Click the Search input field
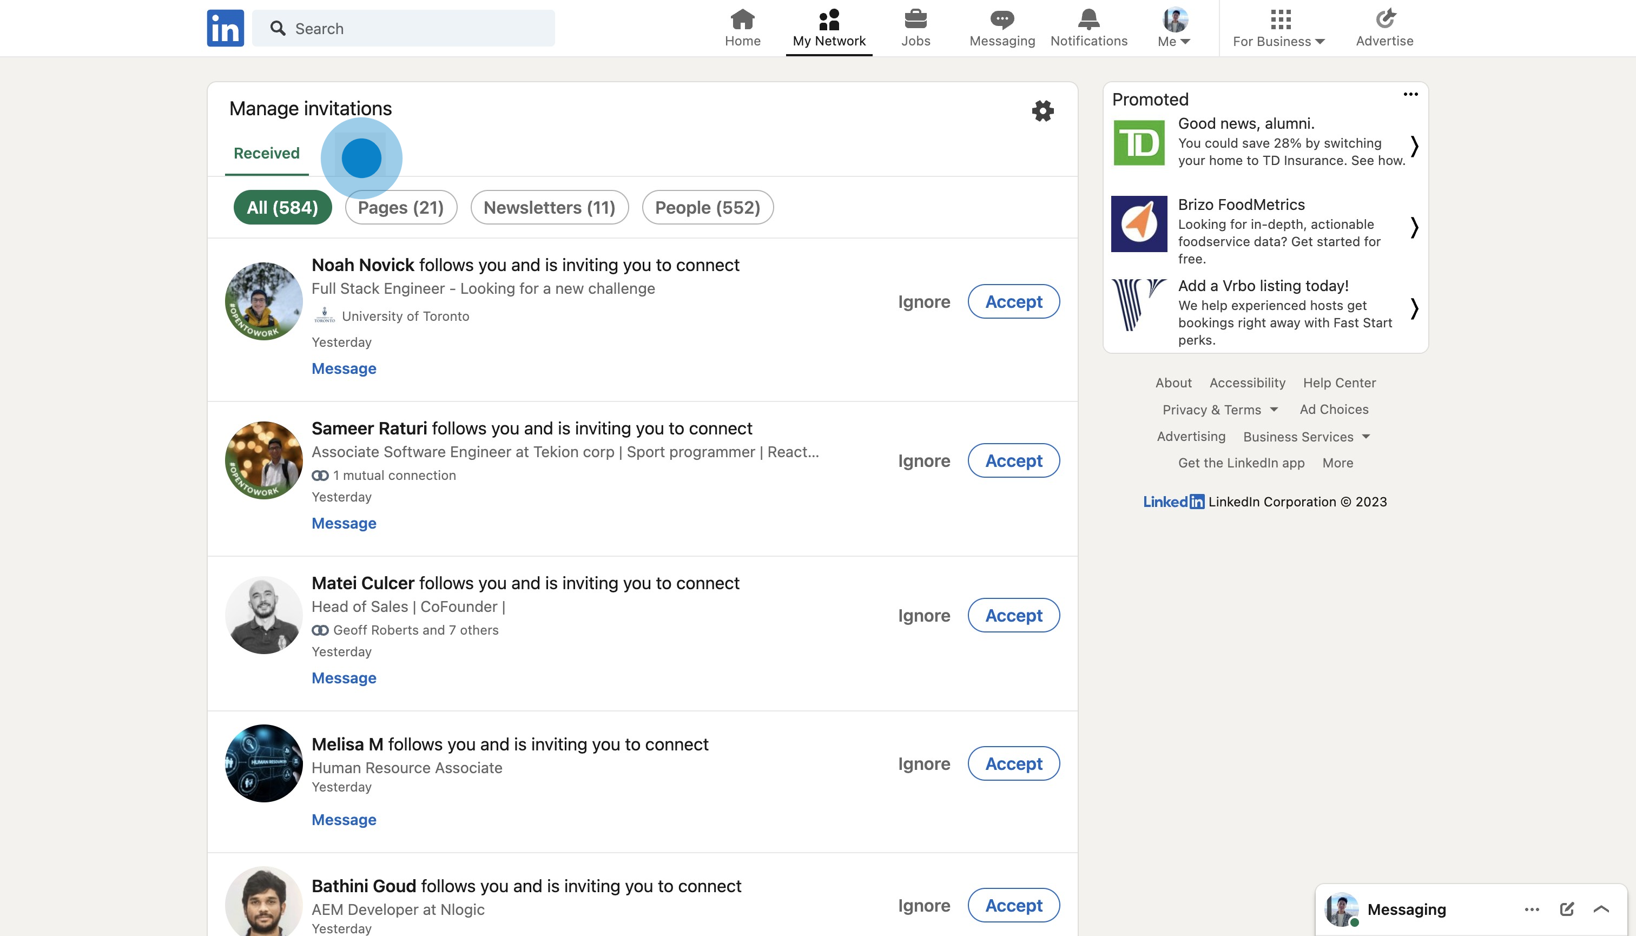 [x=403, y=28]
